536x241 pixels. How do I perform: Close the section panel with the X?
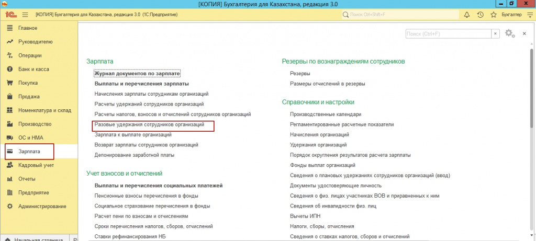(524, 33)
